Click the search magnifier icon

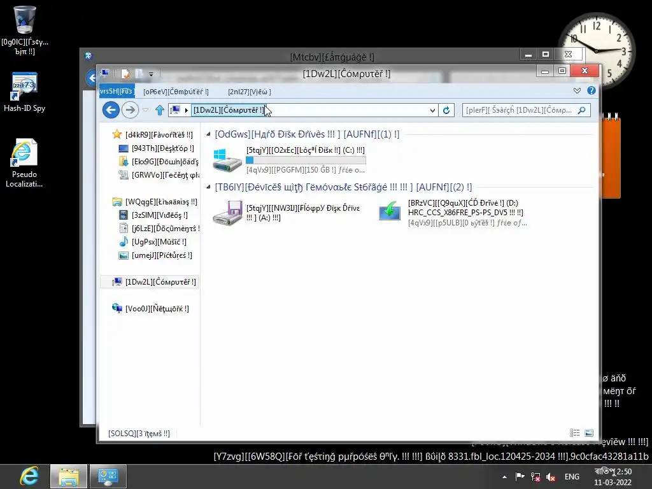coord(582,110)
